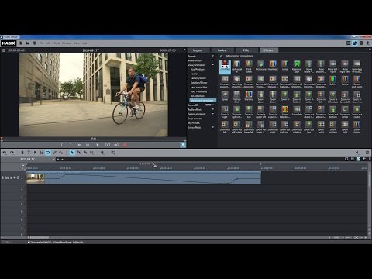372x279 pixels.
Task: Toggle the highlighted chain link tool
Action: [x=48, y=153]
